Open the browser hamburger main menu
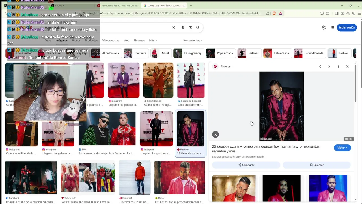 click(x=359, y=13)
